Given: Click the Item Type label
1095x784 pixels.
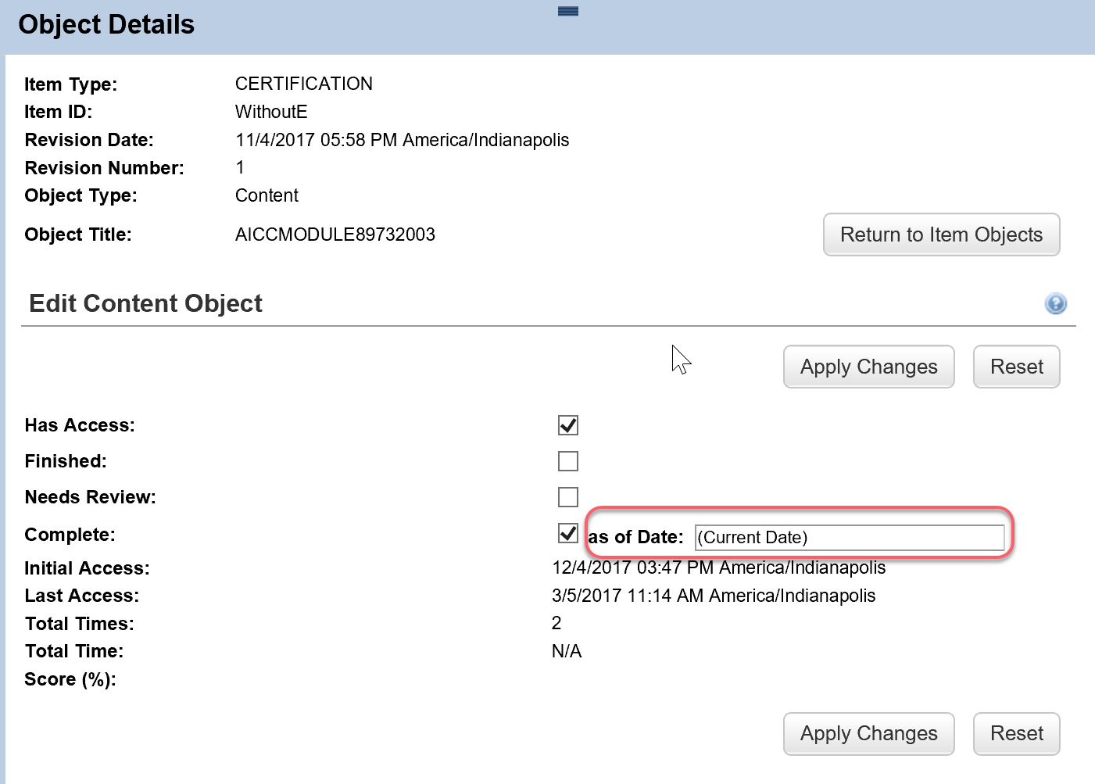Looking at the screenshot, I should (x=70, y=84).
